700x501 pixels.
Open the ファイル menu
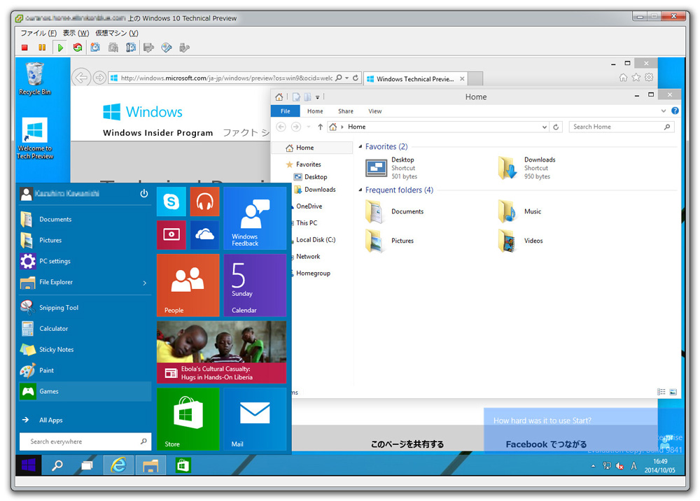(x=38, y=33)
